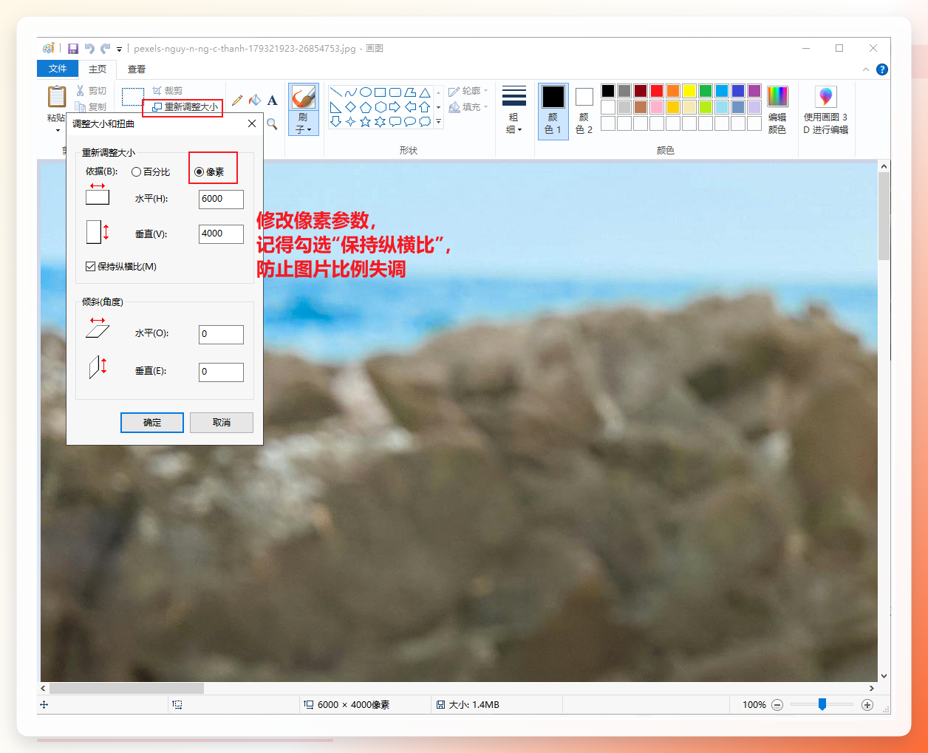This screenshot has width=928, height=753.
Task: Select the Fill with color bucket tool
Action: tap(255, 100)
